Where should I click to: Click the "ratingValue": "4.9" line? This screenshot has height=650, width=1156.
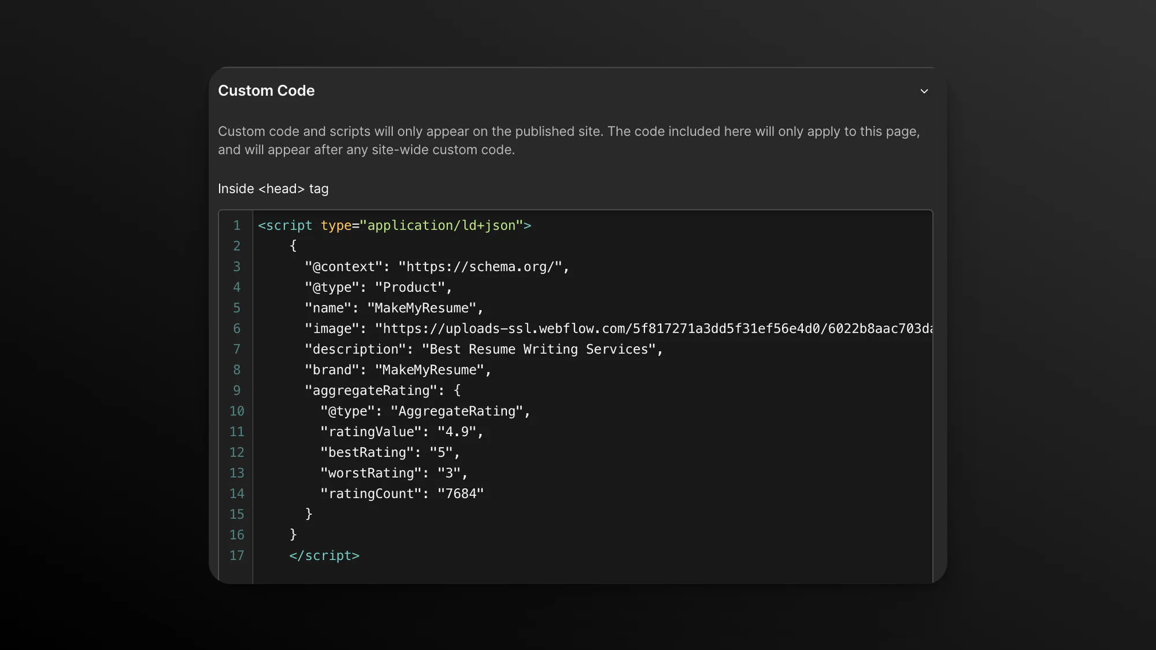point(402,432)
